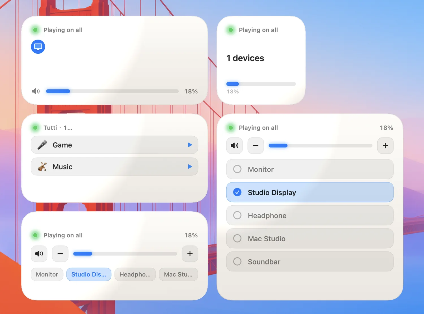Click the volume slider in bottom-left widget
The width and height of the screenshot is (424, 314).
pos(125,253)
